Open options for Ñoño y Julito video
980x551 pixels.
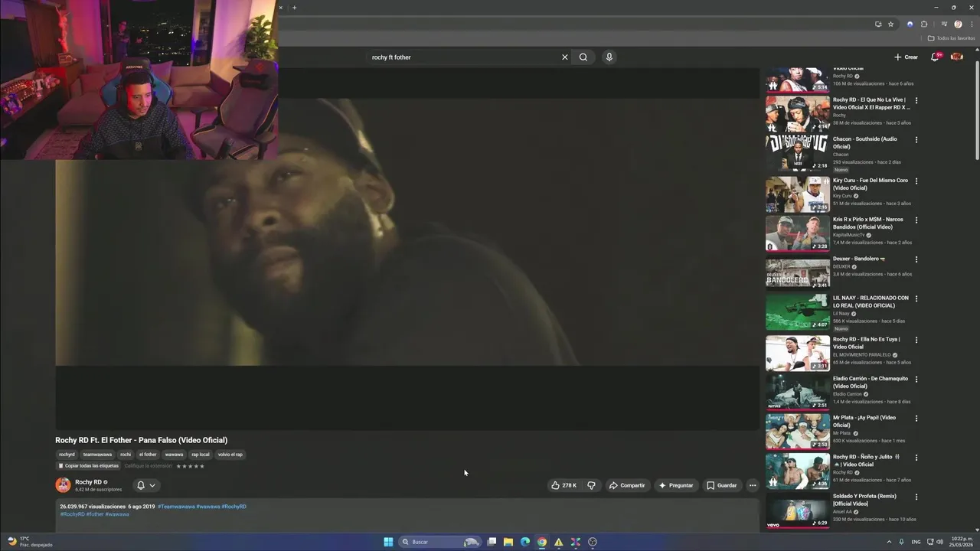[x=916, y=458]
